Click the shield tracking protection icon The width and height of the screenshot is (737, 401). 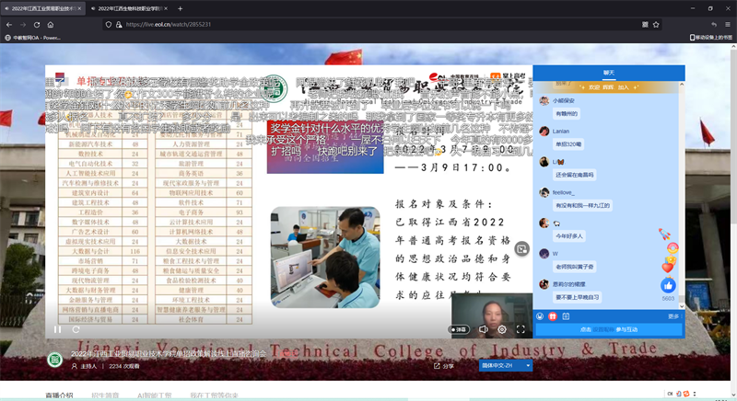108,25
